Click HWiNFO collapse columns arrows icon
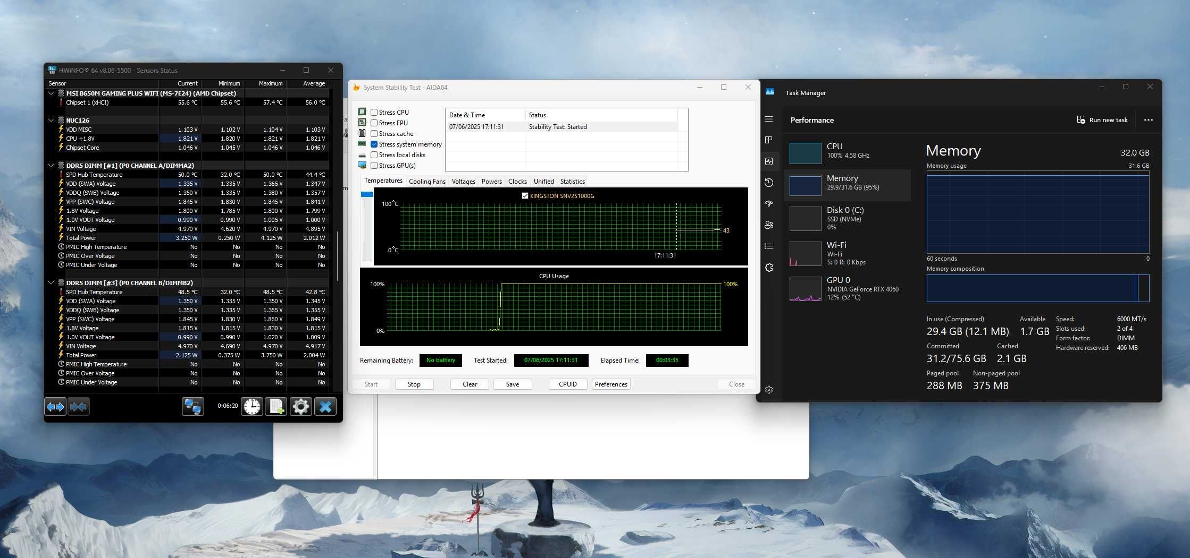1190x558 pixels. pyautogui.click(x=78, y=407)
